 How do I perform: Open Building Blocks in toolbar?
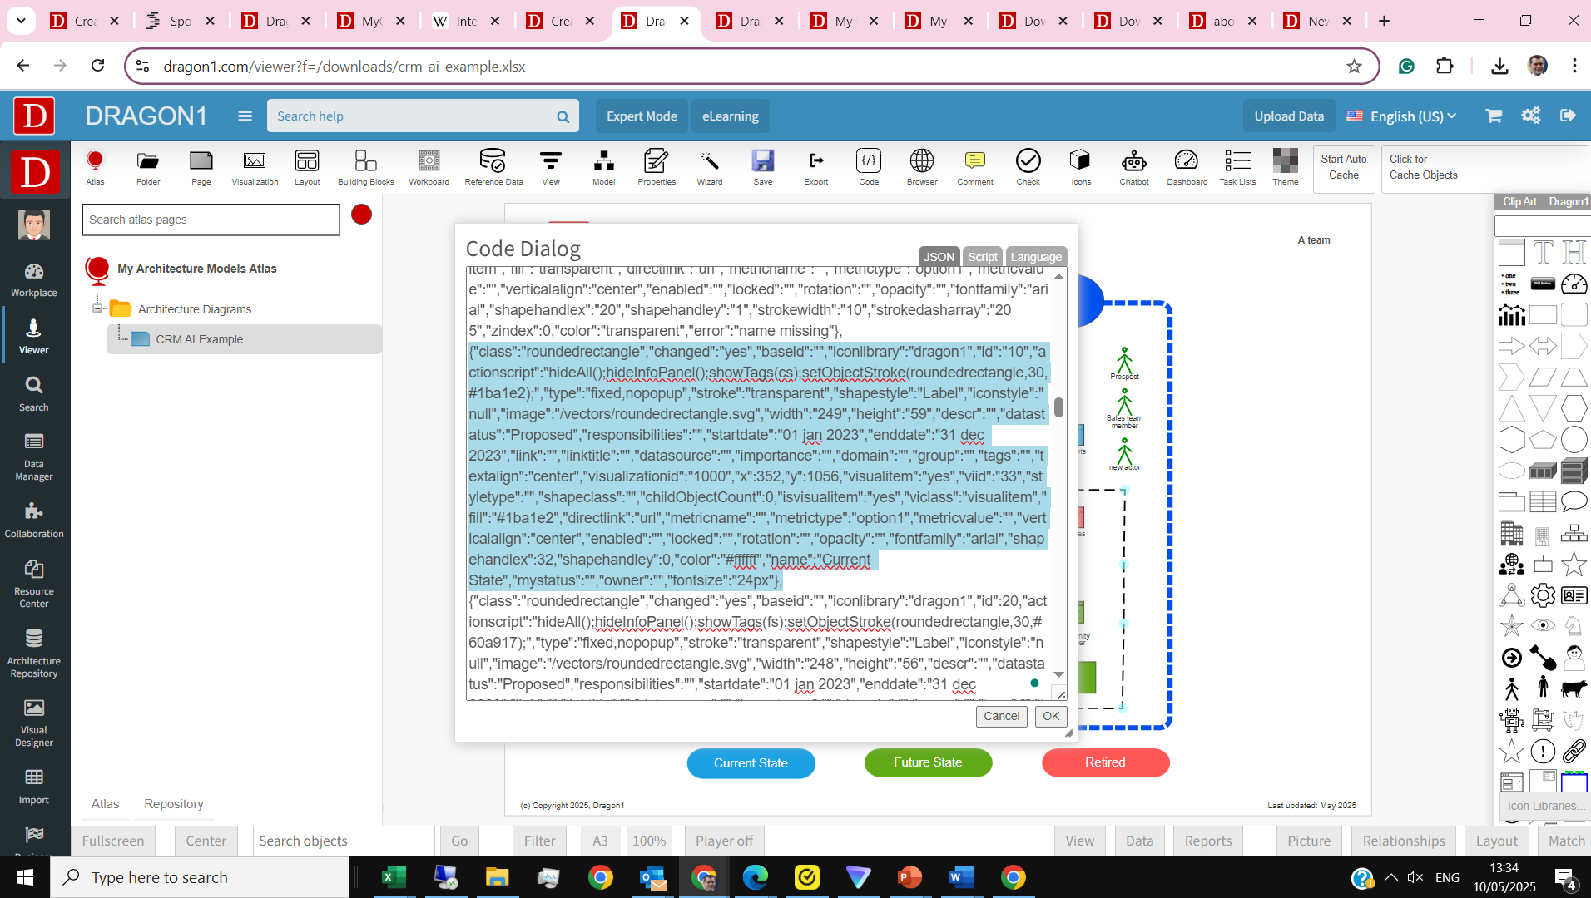[x=366, y=167]
